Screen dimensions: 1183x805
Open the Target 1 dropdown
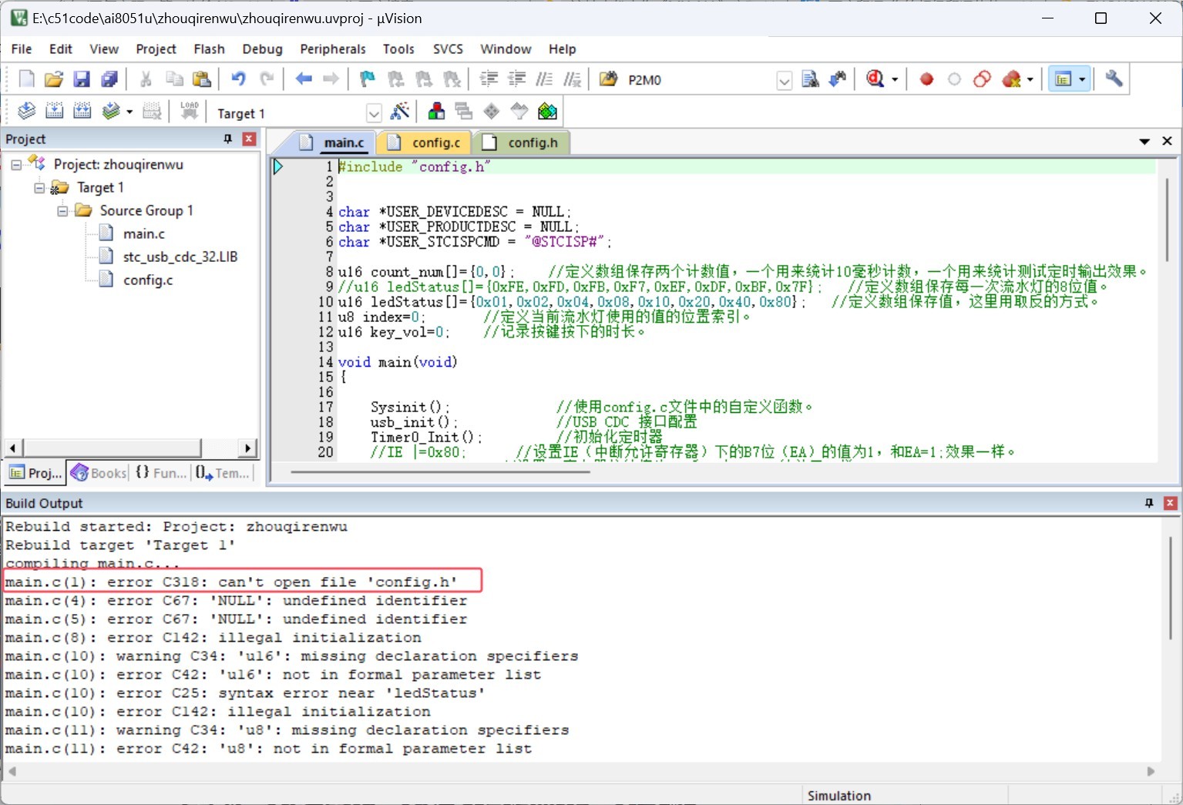(x=374, y=113)
